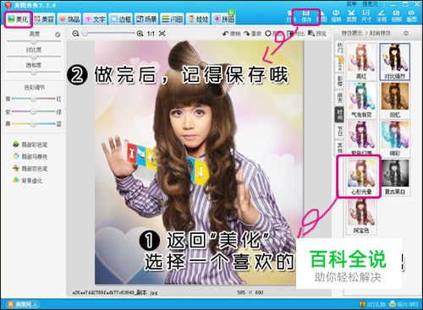The image size is (423, 310).
Task: Click the 撤销 undo button
Action: [232, 34]
